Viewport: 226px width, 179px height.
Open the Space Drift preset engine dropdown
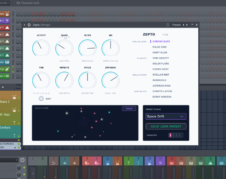166,116
